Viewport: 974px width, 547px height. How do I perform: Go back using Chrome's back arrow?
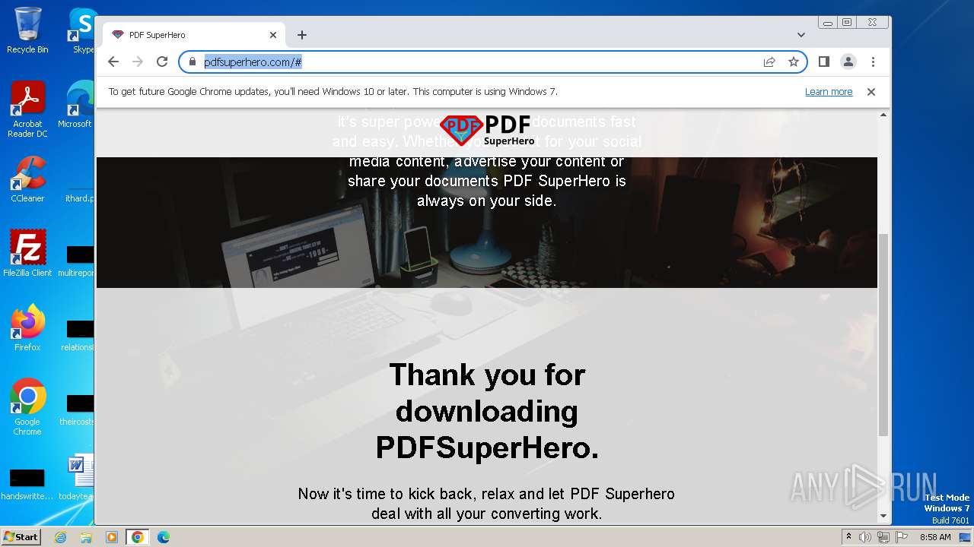pyautogui.click(x=113, y=62)
